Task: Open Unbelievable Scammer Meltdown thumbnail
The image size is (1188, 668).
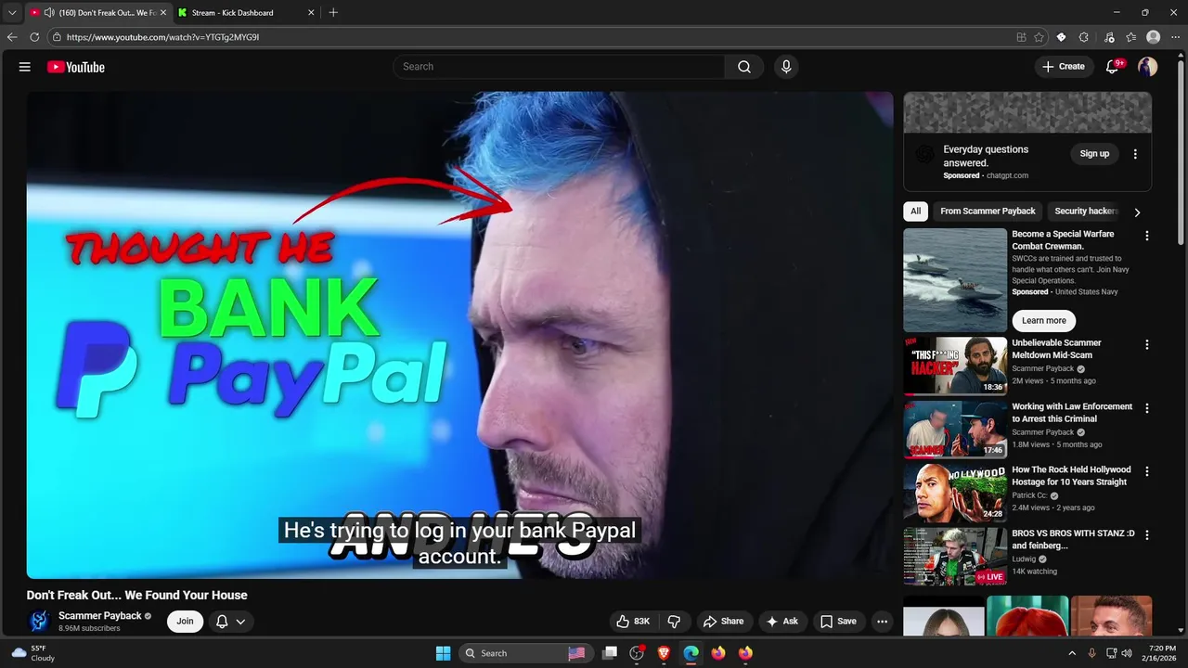Action: tap(955, 366)
